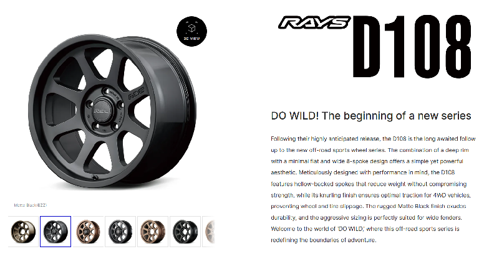Open the 3D VIEW round button

tap(192, 31)
